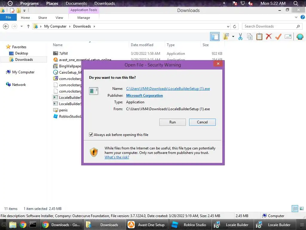
Task: Click the folder options icon in toolbar
Action: [x=226, y=36]
